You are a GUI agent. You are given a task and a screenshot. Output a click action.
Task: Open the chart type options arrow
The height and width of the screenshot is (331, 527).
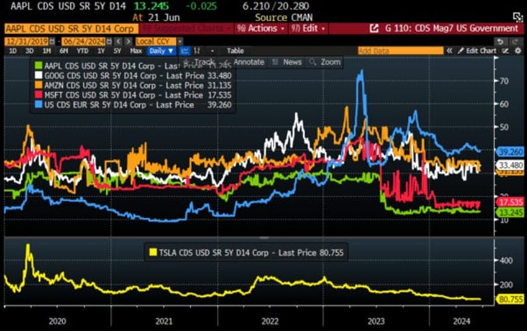pyautogui.click(x=212, y=51)
